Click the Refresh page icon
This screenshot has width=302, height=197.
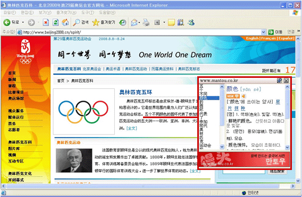[55, 22]
